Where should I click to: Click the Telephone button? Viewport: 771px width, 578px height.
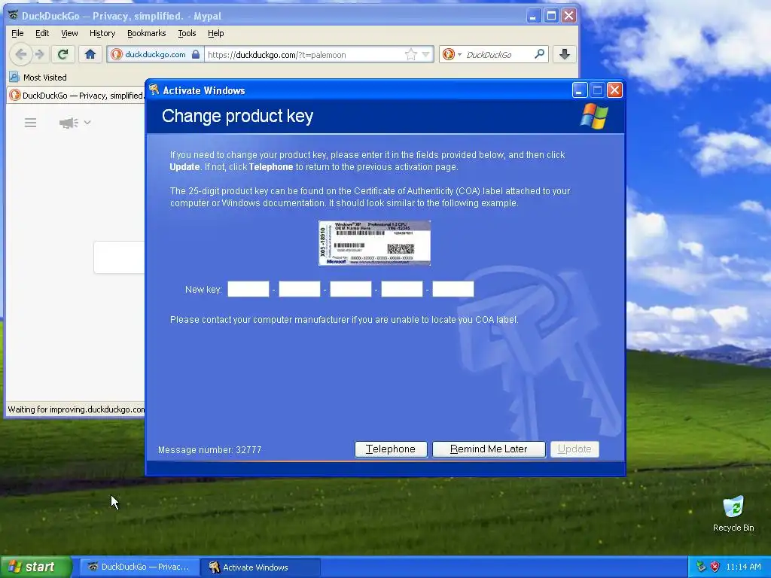(391, 449)
